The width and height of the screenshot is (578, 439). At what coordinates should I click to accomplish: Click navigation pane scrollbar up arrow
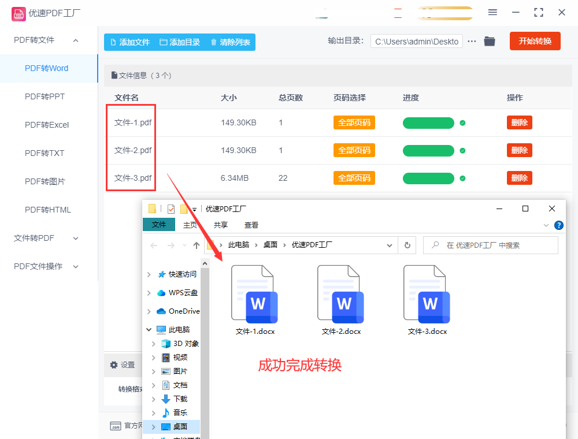click(x=205, y=263)
